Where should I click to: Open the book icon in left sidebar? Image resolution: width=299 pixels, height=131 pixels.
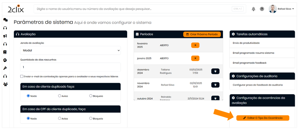point(5,52)
